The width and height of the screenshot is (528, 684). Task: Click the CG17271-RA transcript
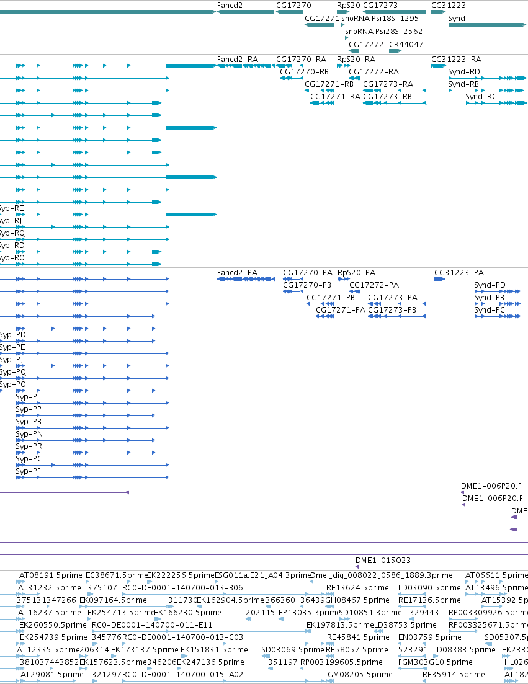(x=322, y=103)
